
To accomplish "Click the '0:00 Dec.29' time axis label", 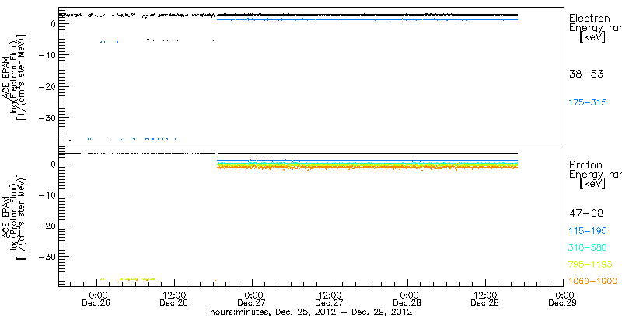I will [563, 299].
